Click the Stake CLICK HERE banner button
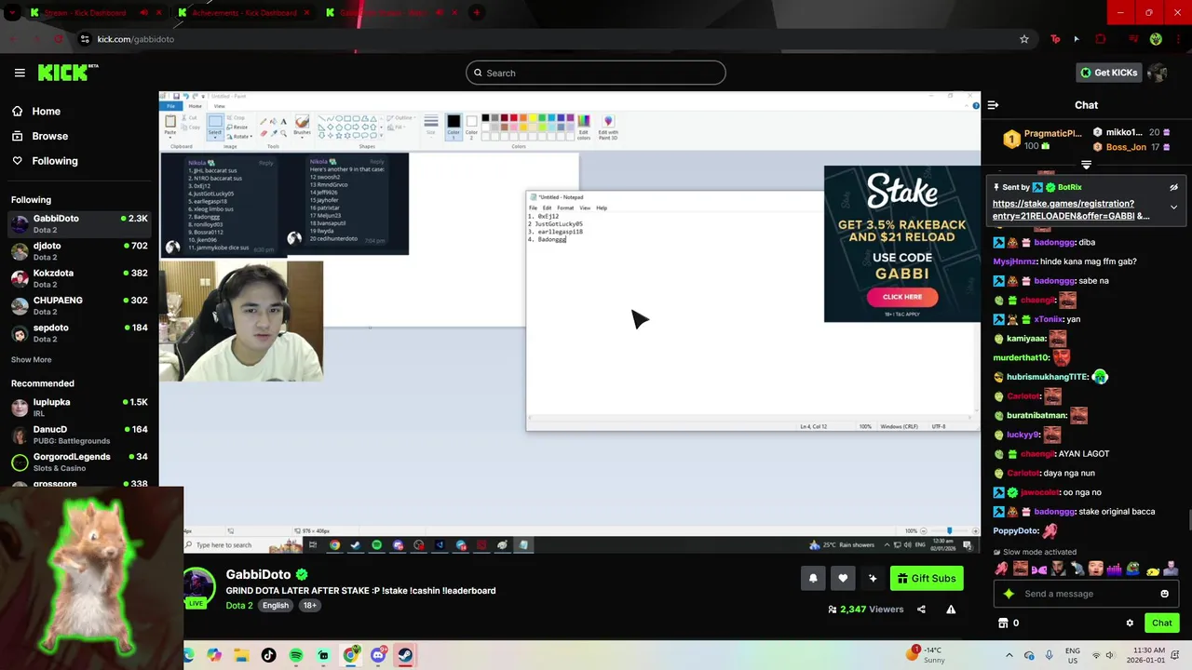The height and width of the screenshot is (670, 1192). tap(902, 297)
